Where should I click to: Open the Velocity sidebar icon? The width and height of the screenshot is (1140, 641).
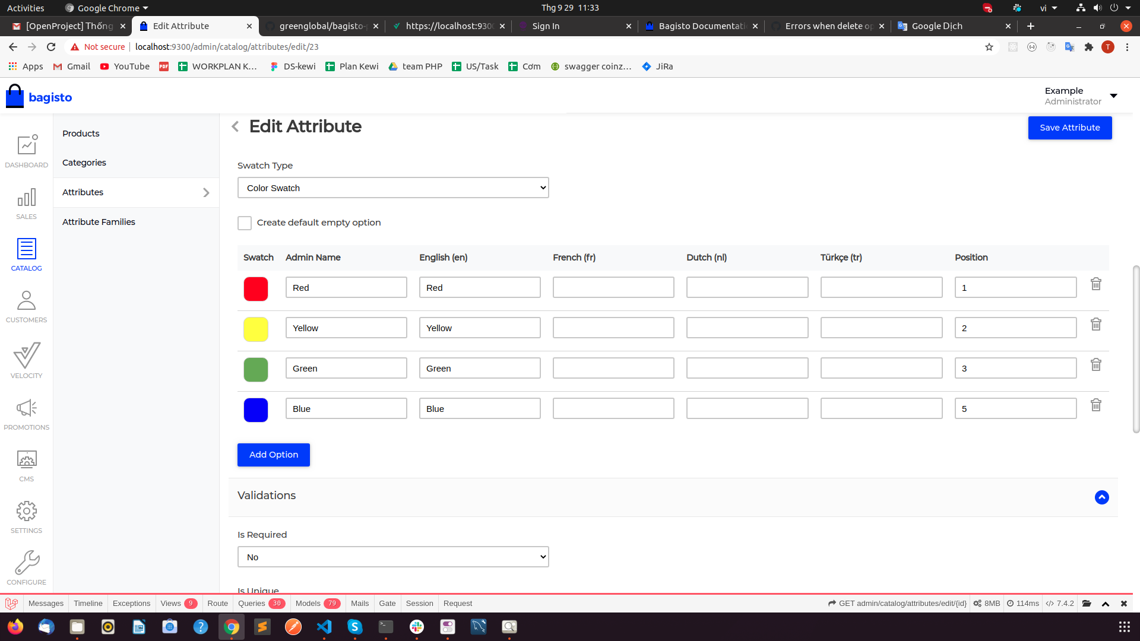(x=27, y=360)
